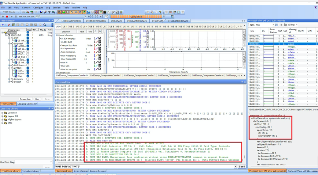Toggle show checkbox for Mean Wideband CQI

click(100, 56)
